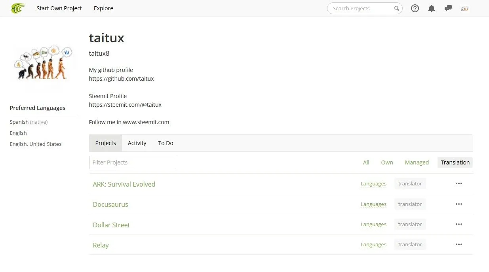Click the Spanish (native) language entry
Viewport: 489px width, 272px height.
pos(29,122)
